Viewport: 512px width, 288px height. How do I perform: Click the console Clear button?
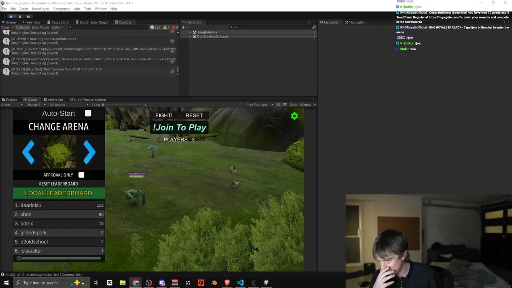coord(5,28)
